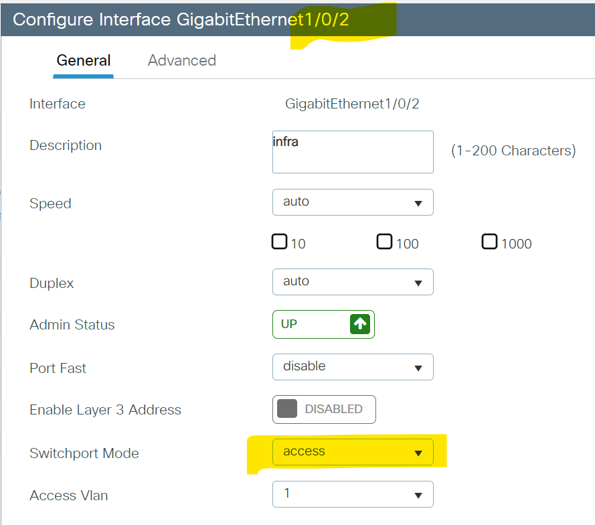Click inside the Description field containing infra
595x525 pixels.
[x=353, y=152]
